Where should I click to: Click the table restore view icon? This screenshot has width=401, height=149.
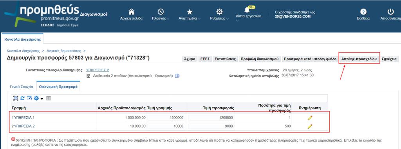tap(29, 98)
